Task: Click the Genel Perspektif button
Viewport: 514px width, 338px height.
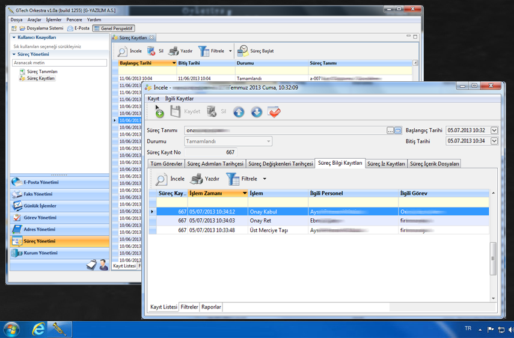Action: coord(114,28)
